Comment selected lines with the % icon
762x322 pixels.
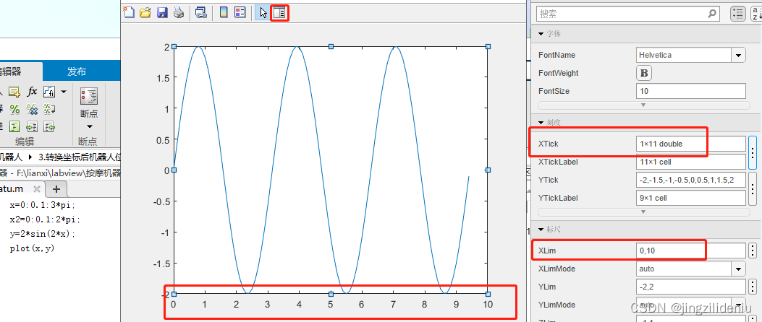[14, 109]
